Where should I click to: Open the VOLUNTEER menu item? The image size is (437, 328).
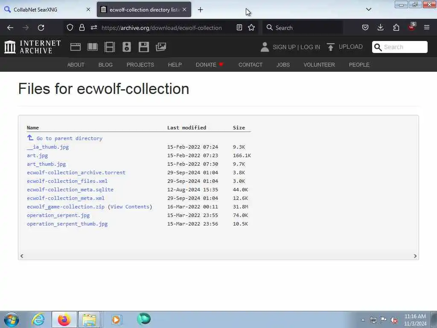click(319, 65)
